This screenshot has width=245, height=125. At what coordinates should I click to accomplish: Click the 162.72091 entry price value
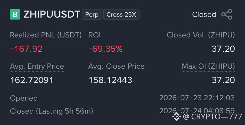32,80
